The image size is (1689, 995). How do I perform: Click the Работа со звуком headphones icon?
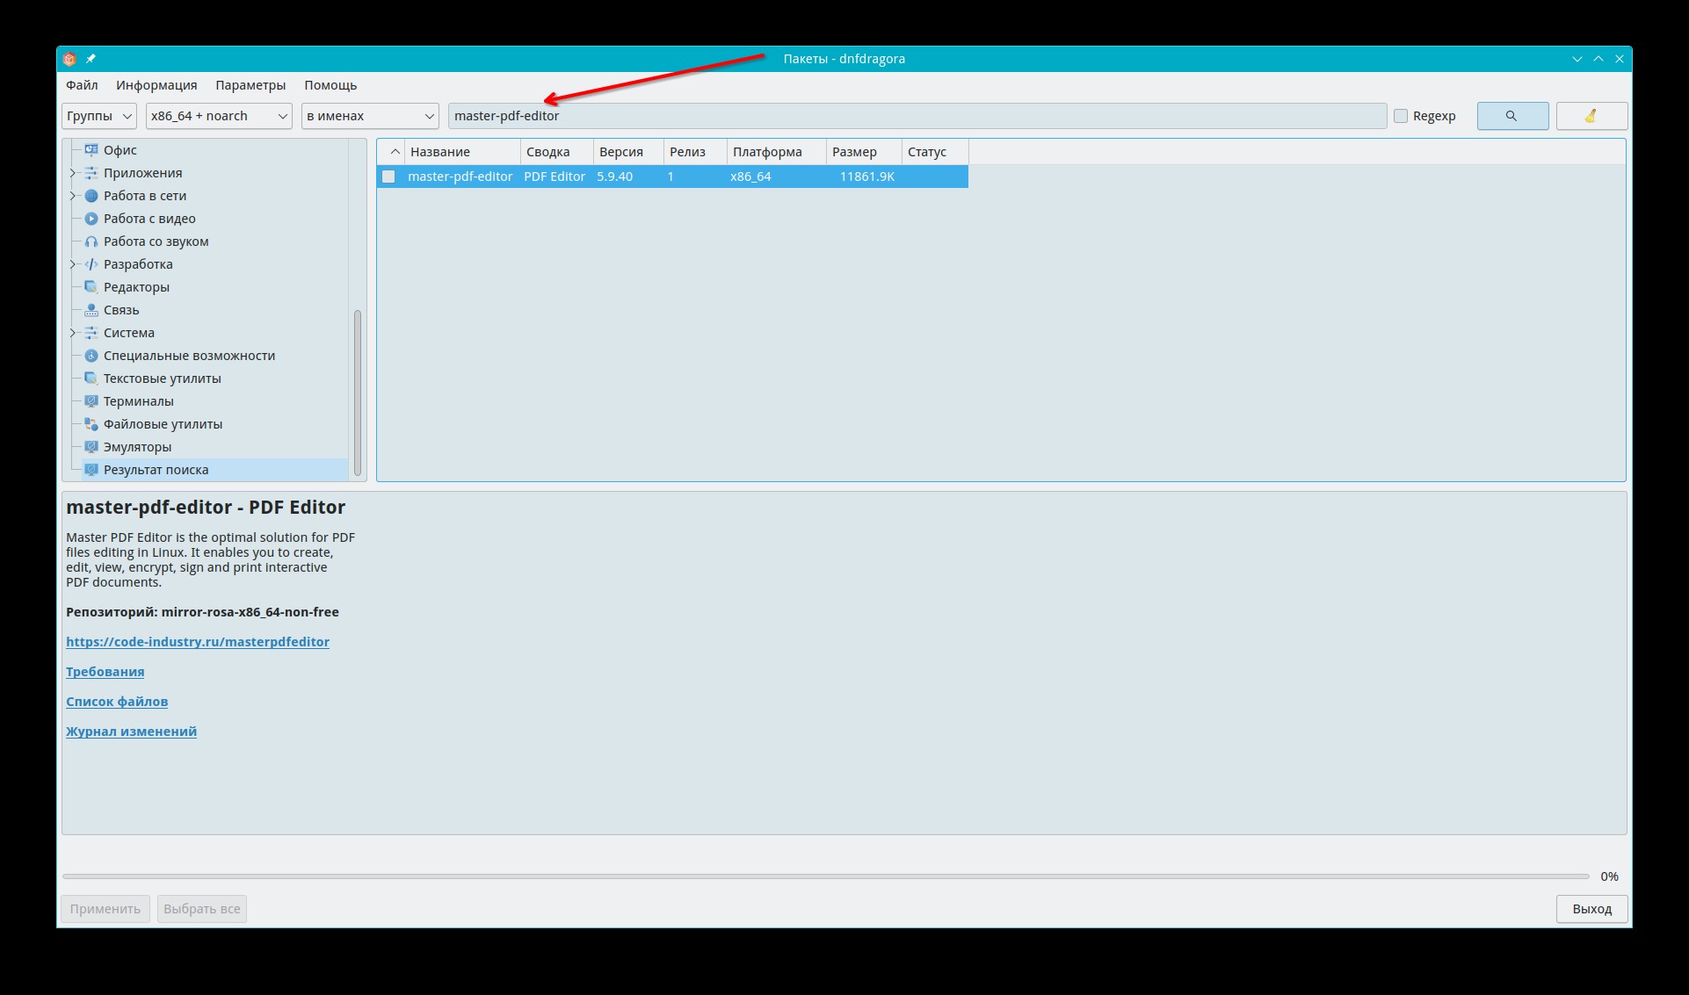click(91, 242)
